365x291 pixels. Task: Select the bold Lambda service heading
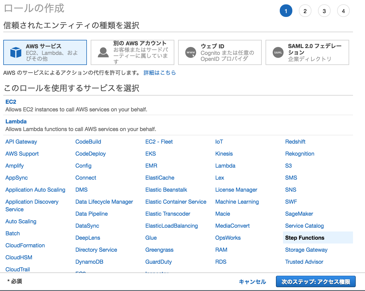[x=16, y=121]
